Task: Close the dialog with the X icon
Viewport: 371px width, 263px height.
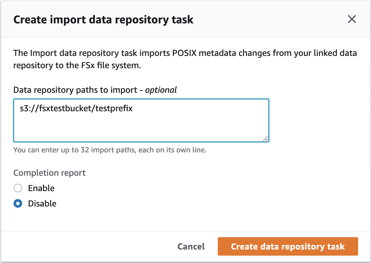Action: (352, 19)
